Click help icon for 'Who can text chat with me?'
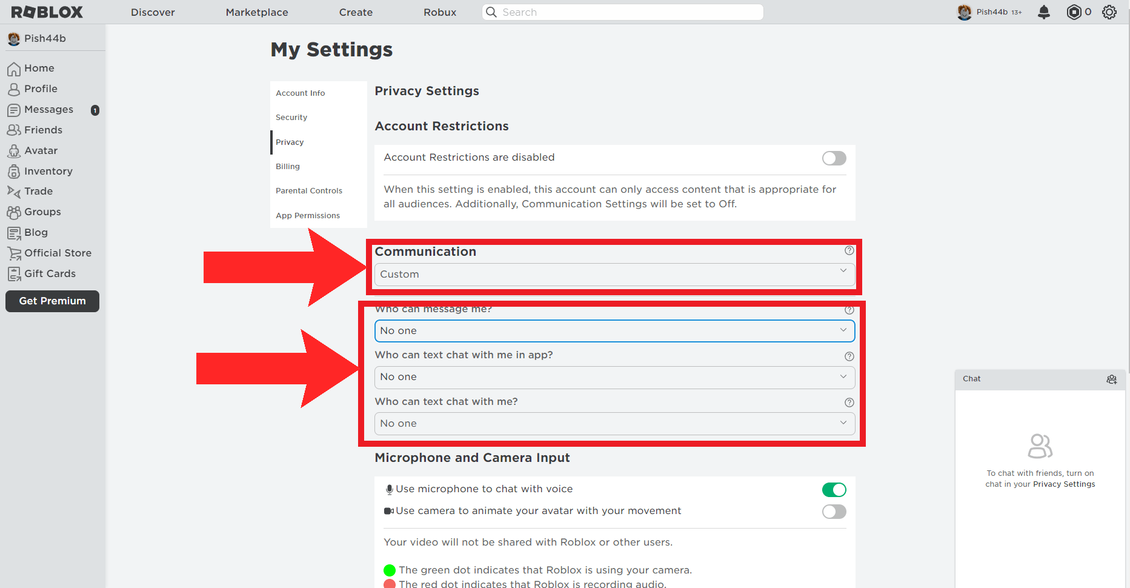 849,403
